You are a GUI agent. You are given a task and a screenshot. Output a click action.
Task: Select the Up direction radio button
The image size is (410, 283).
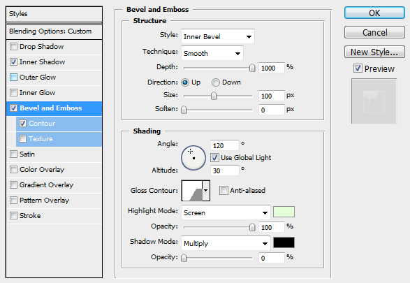(x=185, y=82)
